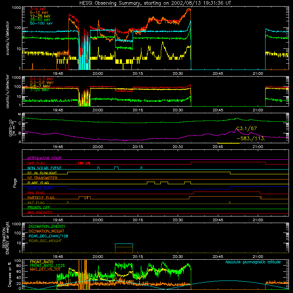Click the 20:00 tick under the Flags panel
The height and width of the screenshot is (293, 293).
point(98,220)
